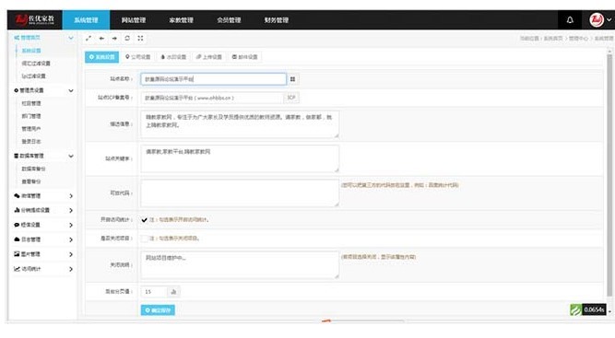Click the diagonal expand arrows toolbar icon
This screenshot has width=615, height=338.
click(x=89, y=39)
